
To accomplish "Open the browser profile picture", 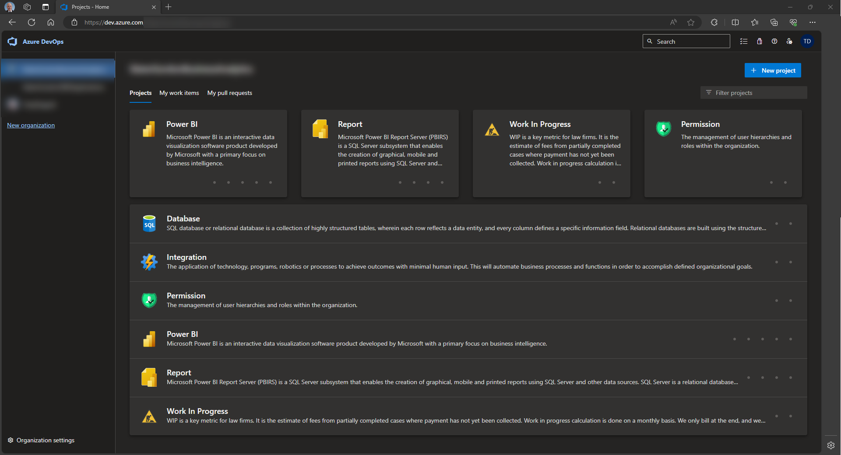I will tap(10, 7).
